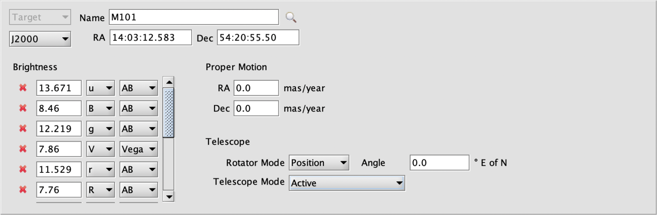Screen dimensions: 657x215
Task: Open the J2000 coordinate system dropdown
Action: click(40, 39)
